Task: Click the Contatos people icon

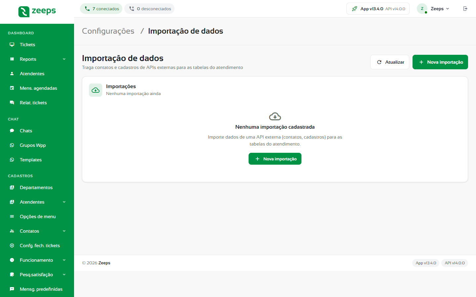Action: click(12, 231)
